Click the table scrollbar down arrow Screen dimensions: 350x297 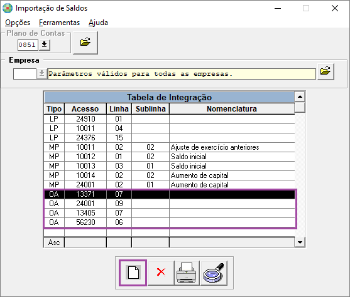[x=300, y=242]
